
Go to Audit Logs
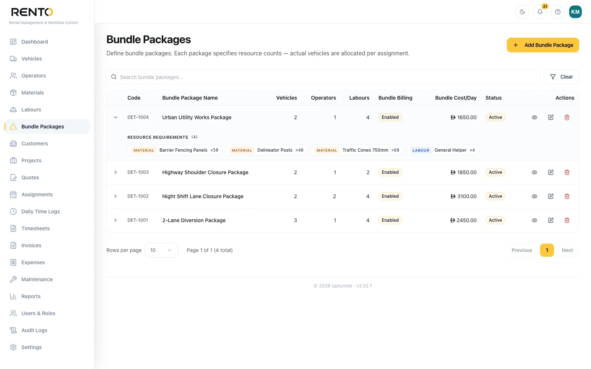47,330
